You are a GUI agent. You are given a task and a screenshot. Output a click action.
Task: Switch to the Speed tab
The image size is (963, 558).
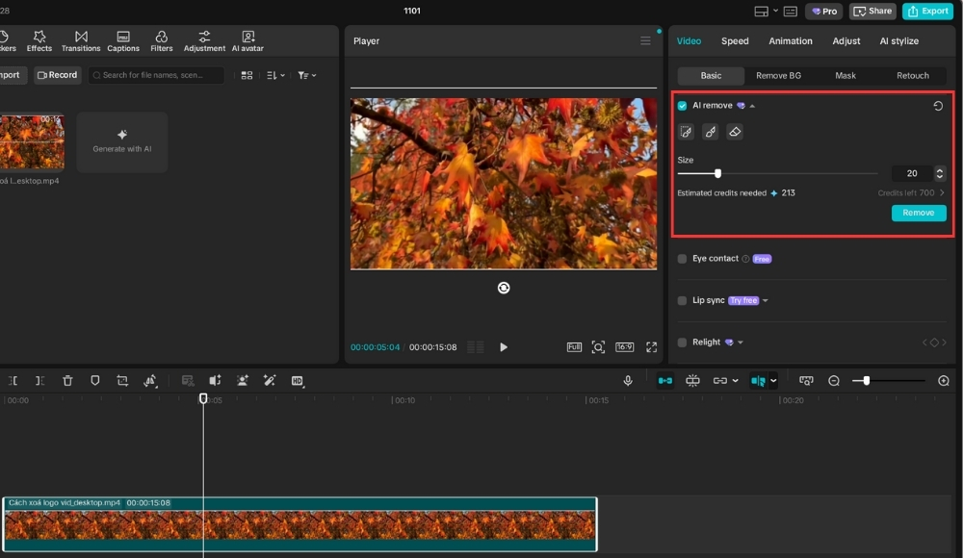pyautogui.click(x=735, y=40)
